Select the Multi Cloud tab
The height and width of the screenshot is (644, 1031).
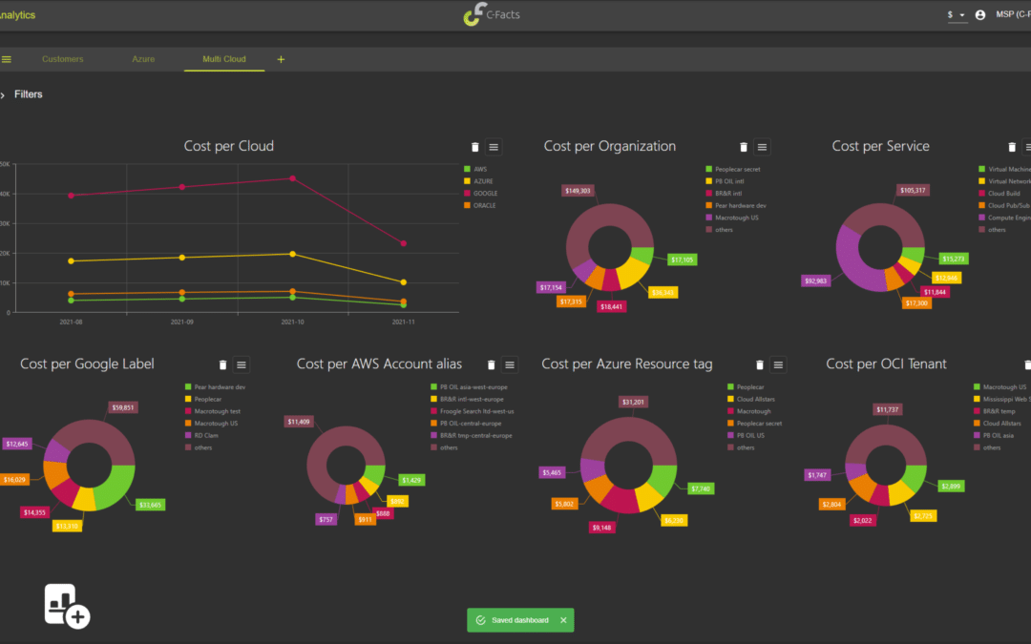click(224, 59)
